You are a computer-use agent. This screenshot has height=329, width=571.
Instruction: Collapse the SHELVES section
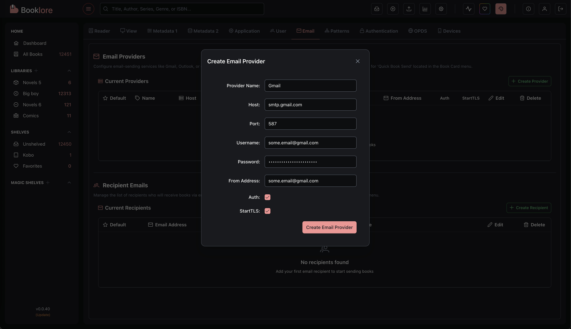click(x=69, y=132)
